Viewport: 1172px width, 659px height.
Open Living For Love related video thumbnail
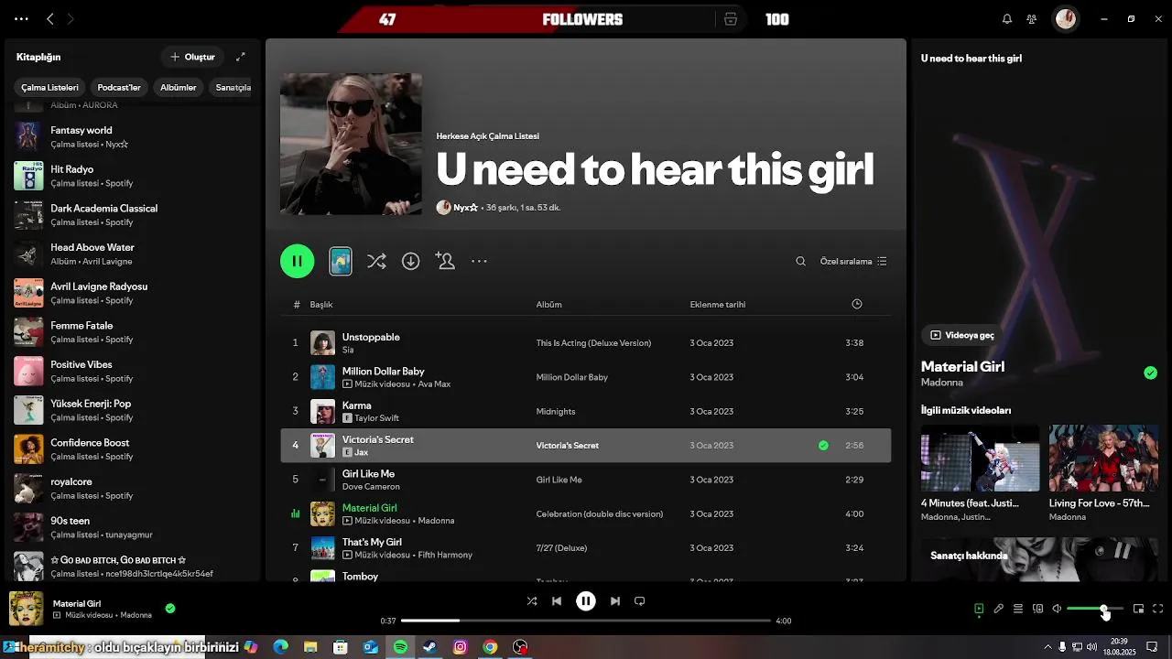1103,458
